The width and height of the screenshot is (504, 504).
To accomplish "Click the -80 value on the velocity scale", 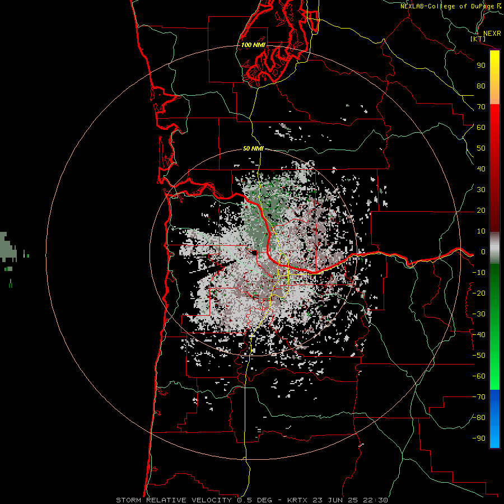I will [x=479, y=418].
